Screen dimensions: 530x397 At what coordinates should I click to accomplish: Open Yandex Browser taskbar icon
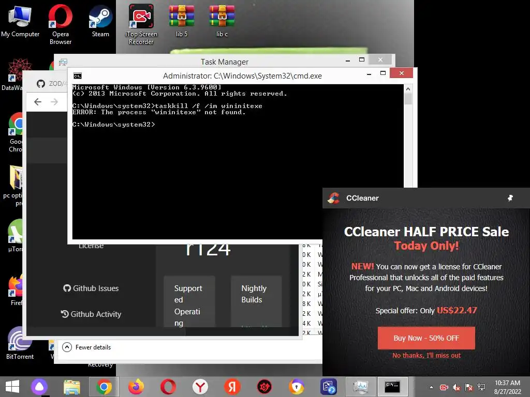(x=200, y=387)
